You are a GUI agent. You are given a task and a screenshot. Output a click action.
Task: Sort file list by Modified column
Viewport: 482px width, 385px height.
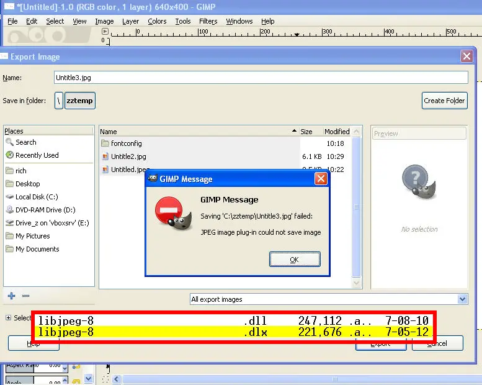coord(337,132)
